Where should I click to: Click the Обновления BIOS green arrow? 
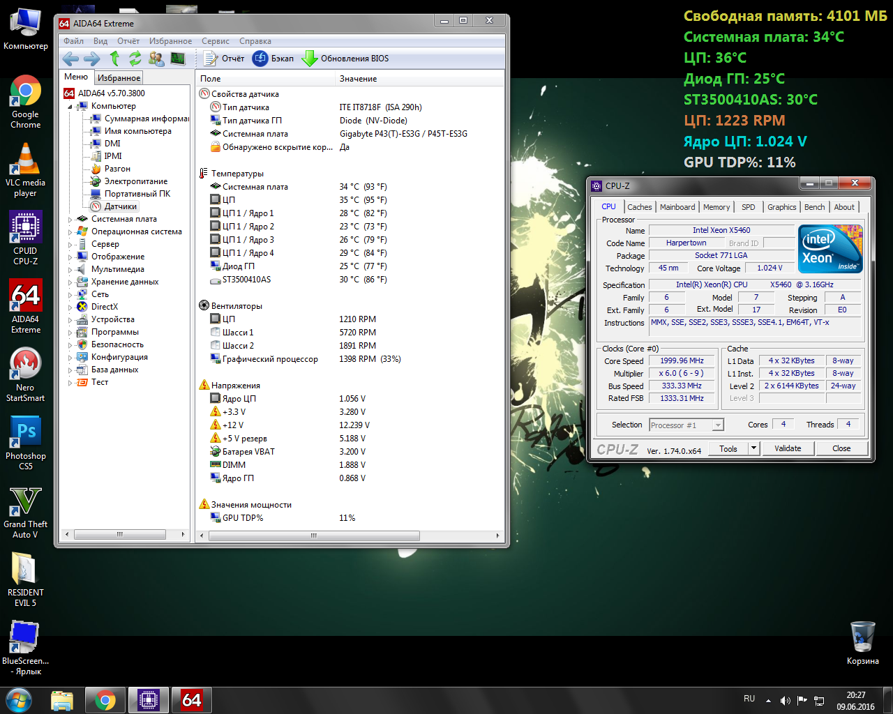pos(309,59)
